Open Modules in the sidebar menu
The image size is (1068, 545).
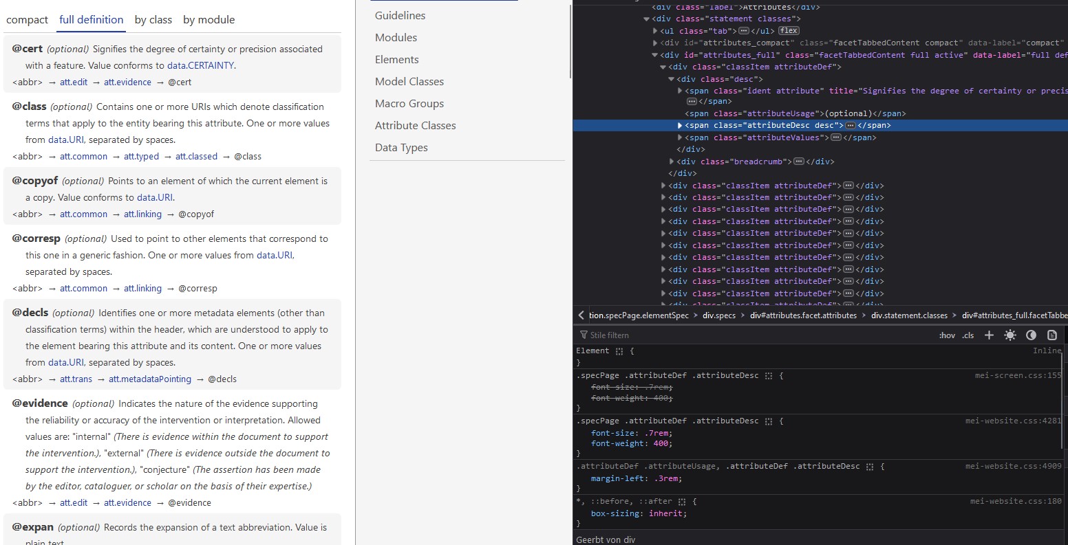(396, 37)
